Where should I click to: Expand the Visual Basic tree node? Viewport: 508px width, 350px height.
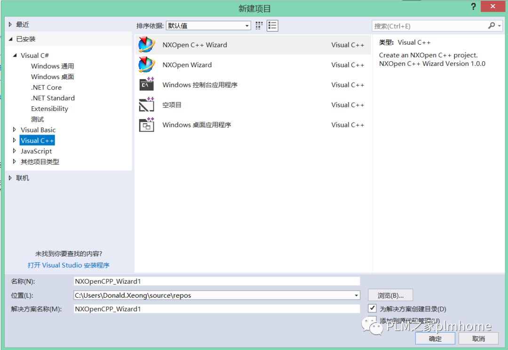coord(14,130)
